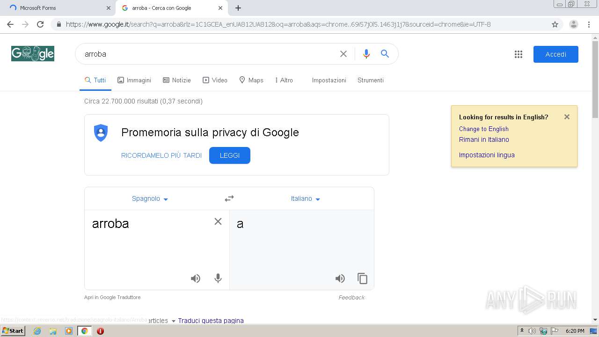Open Internet Explorer from taskbar
599x337 pixels.
(37, 331)
